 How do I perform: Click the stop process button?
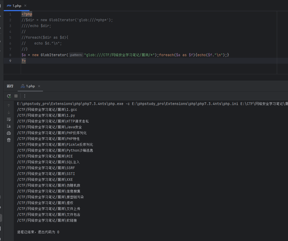(16, 96)
